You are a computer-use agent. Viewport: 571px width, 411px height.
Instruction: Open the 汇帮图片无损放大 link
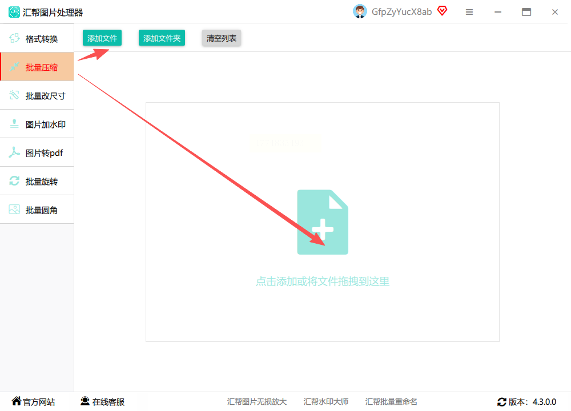coord(257,401)
